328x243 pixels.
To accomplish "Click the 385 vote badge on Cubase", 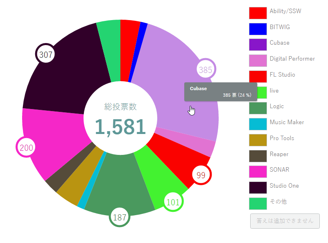I will point(206,69).
